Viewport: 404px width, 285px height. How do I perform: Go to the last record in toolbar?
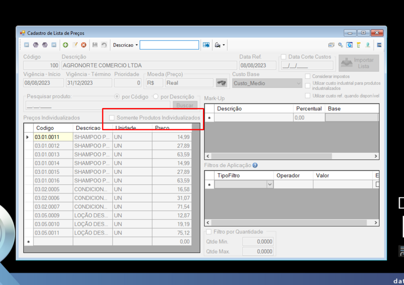[54, 45]
